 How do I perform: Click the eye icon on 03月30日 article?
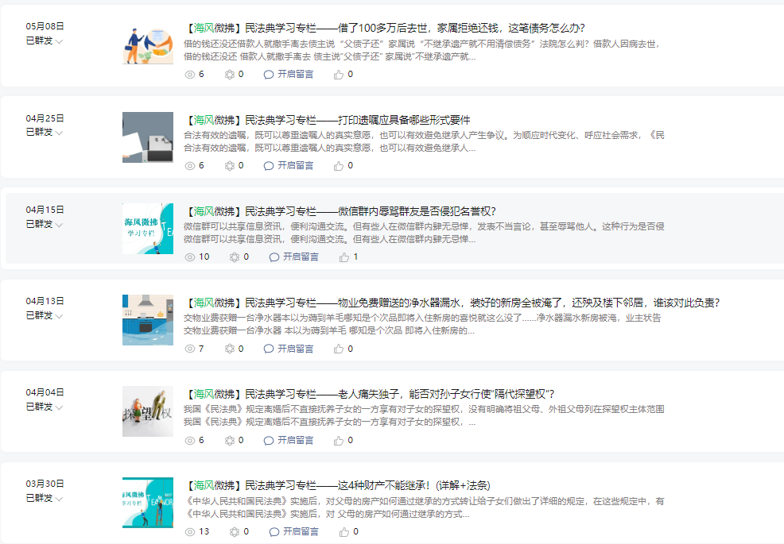[190, 531]
